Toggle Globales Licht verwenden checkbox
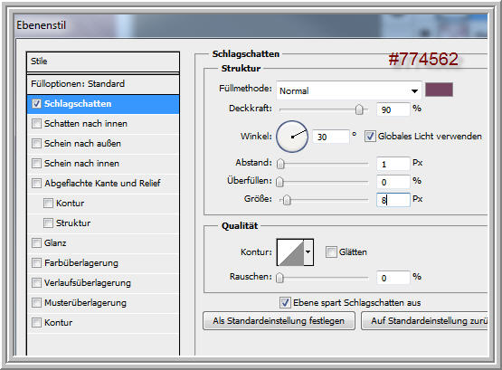This screenshot has height=370, width=502. coord(370,137)
